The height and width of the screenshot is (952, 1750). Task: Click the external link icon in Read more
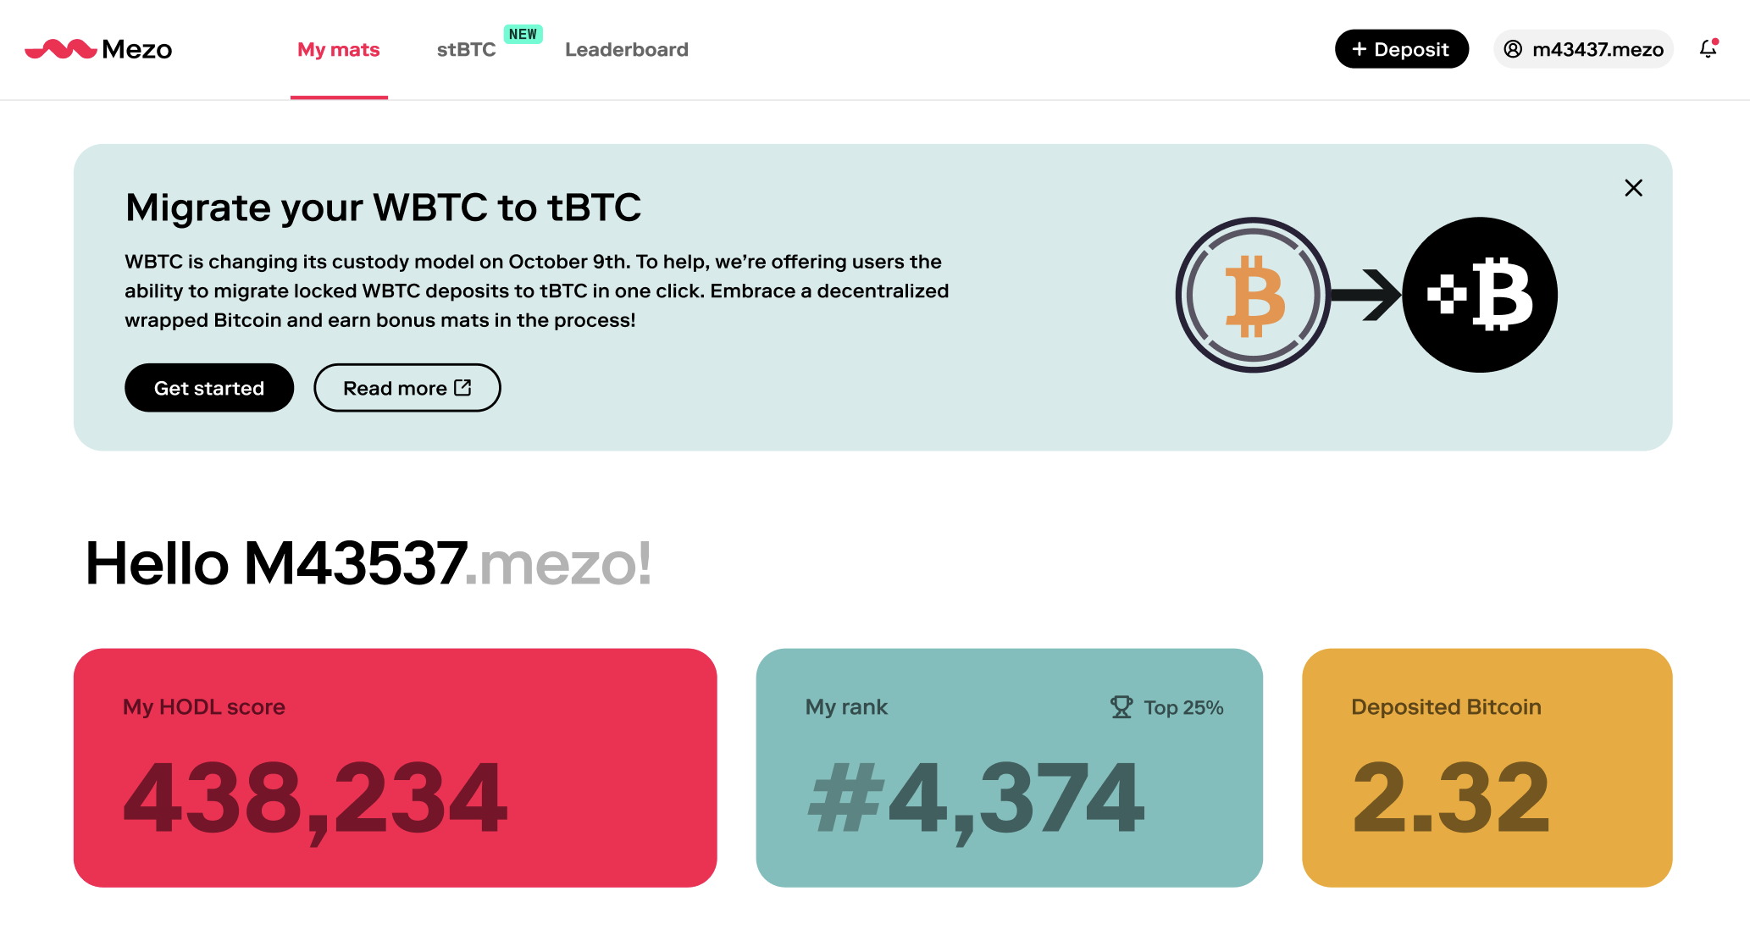tap(462, 388)
